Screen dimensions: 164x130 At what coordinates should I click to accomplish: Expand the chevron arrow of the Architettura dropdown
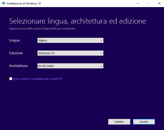101,66
